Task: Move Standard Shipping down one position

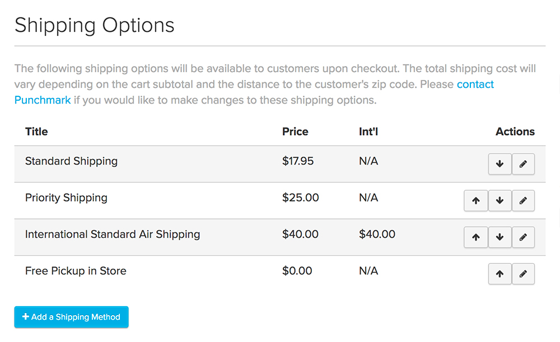Action: coord(500,165)
